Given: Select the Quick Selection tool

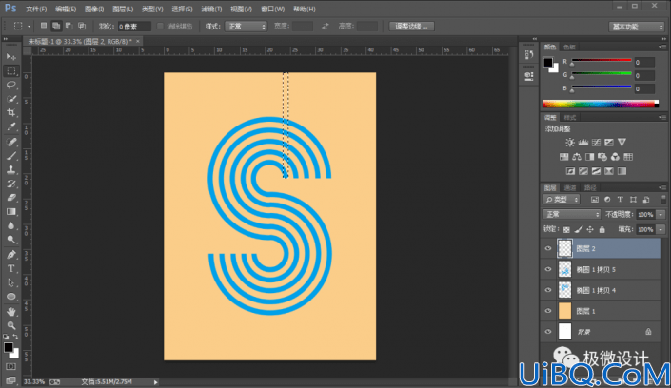Looking at the screenshot, I should click(x=11, y=99).
